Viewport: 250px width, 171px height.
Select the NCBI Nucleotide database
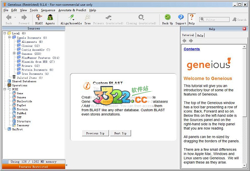click(x=22, y=101)
